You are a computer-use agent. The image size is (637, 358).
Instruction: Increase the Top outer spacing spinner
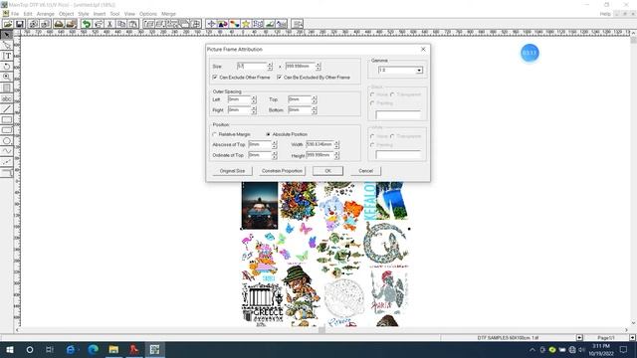[315, 97]
